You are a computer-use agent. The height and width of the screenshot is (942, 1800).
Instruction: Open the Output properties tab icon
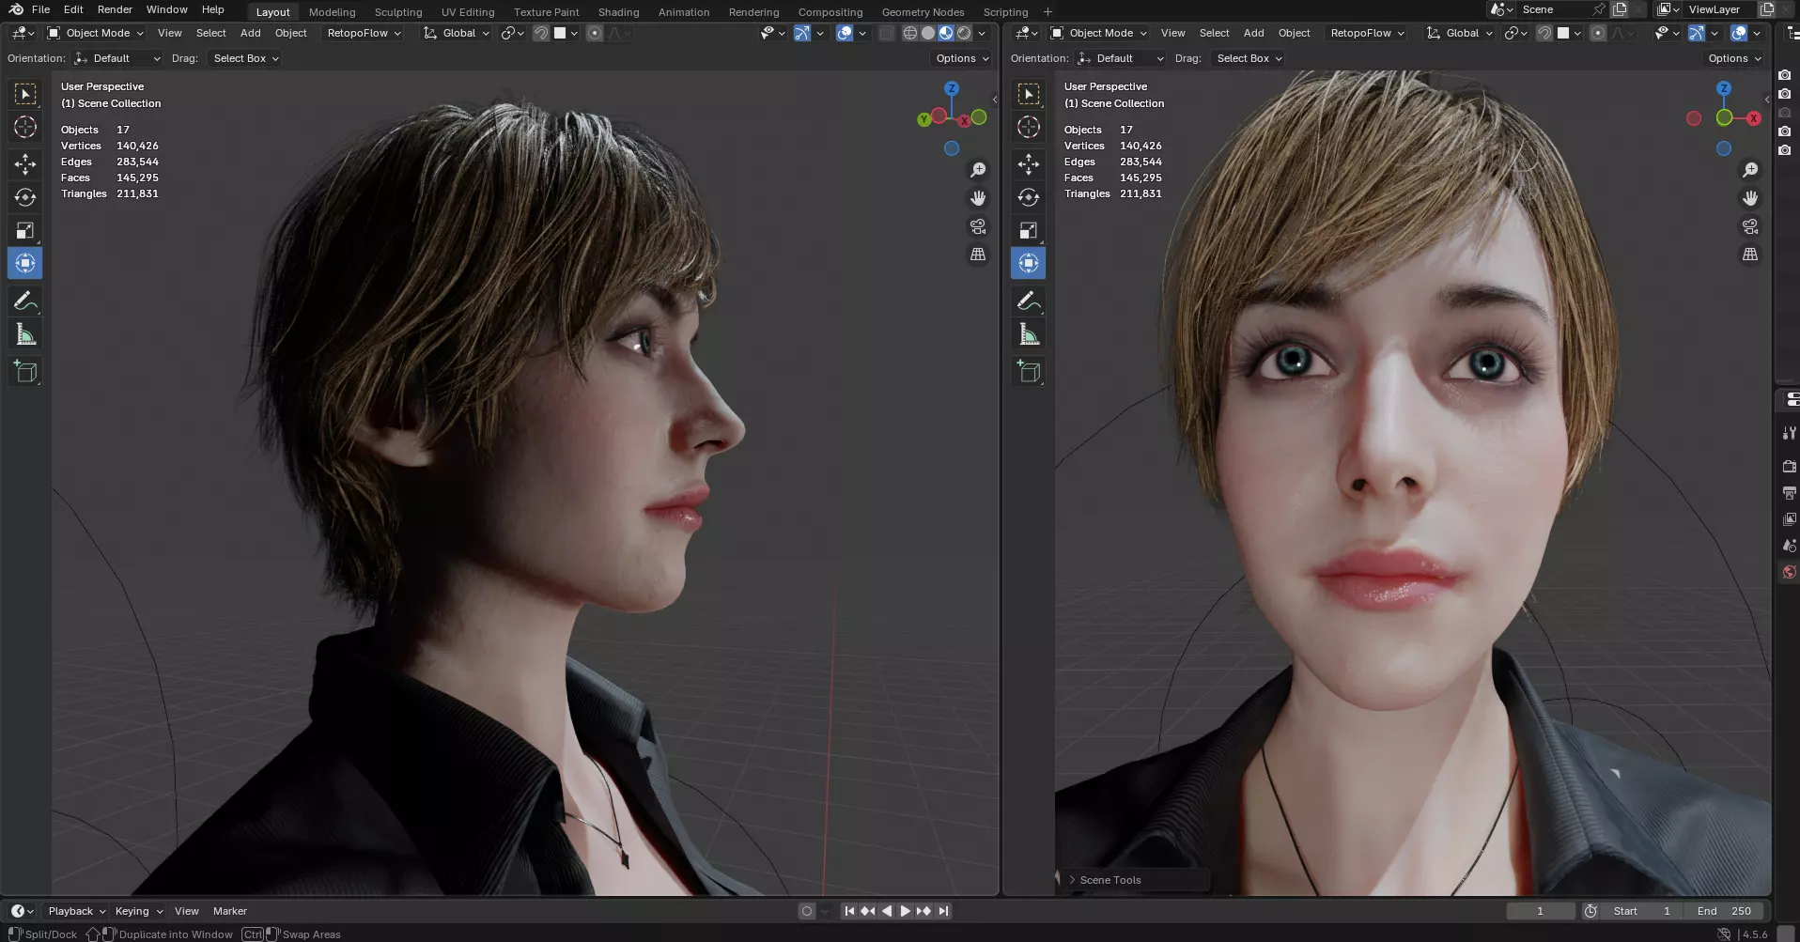pos(1789,492)
